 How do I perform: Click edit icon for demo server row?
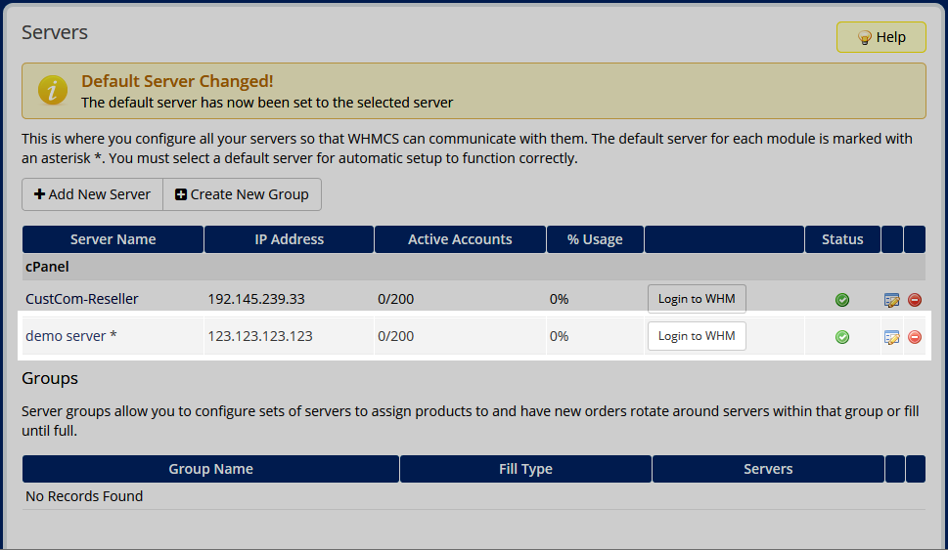point(891,337)
